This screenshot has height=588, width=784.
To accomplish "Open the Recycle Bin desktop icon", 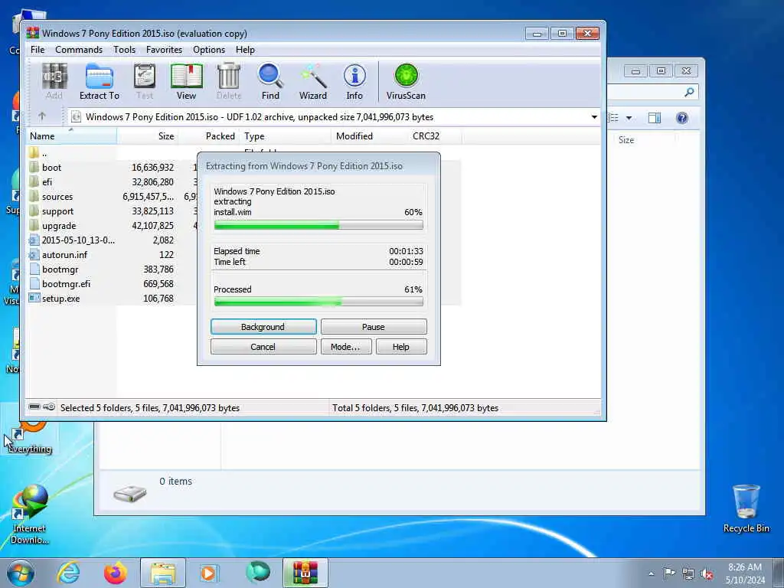I will (746, 508).
